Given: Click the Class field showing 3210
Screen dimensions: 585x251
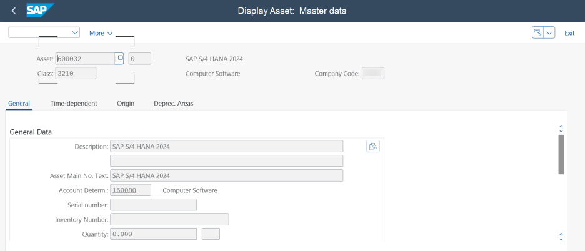Looking at the screenshot, I should click(x=76, y=74).
